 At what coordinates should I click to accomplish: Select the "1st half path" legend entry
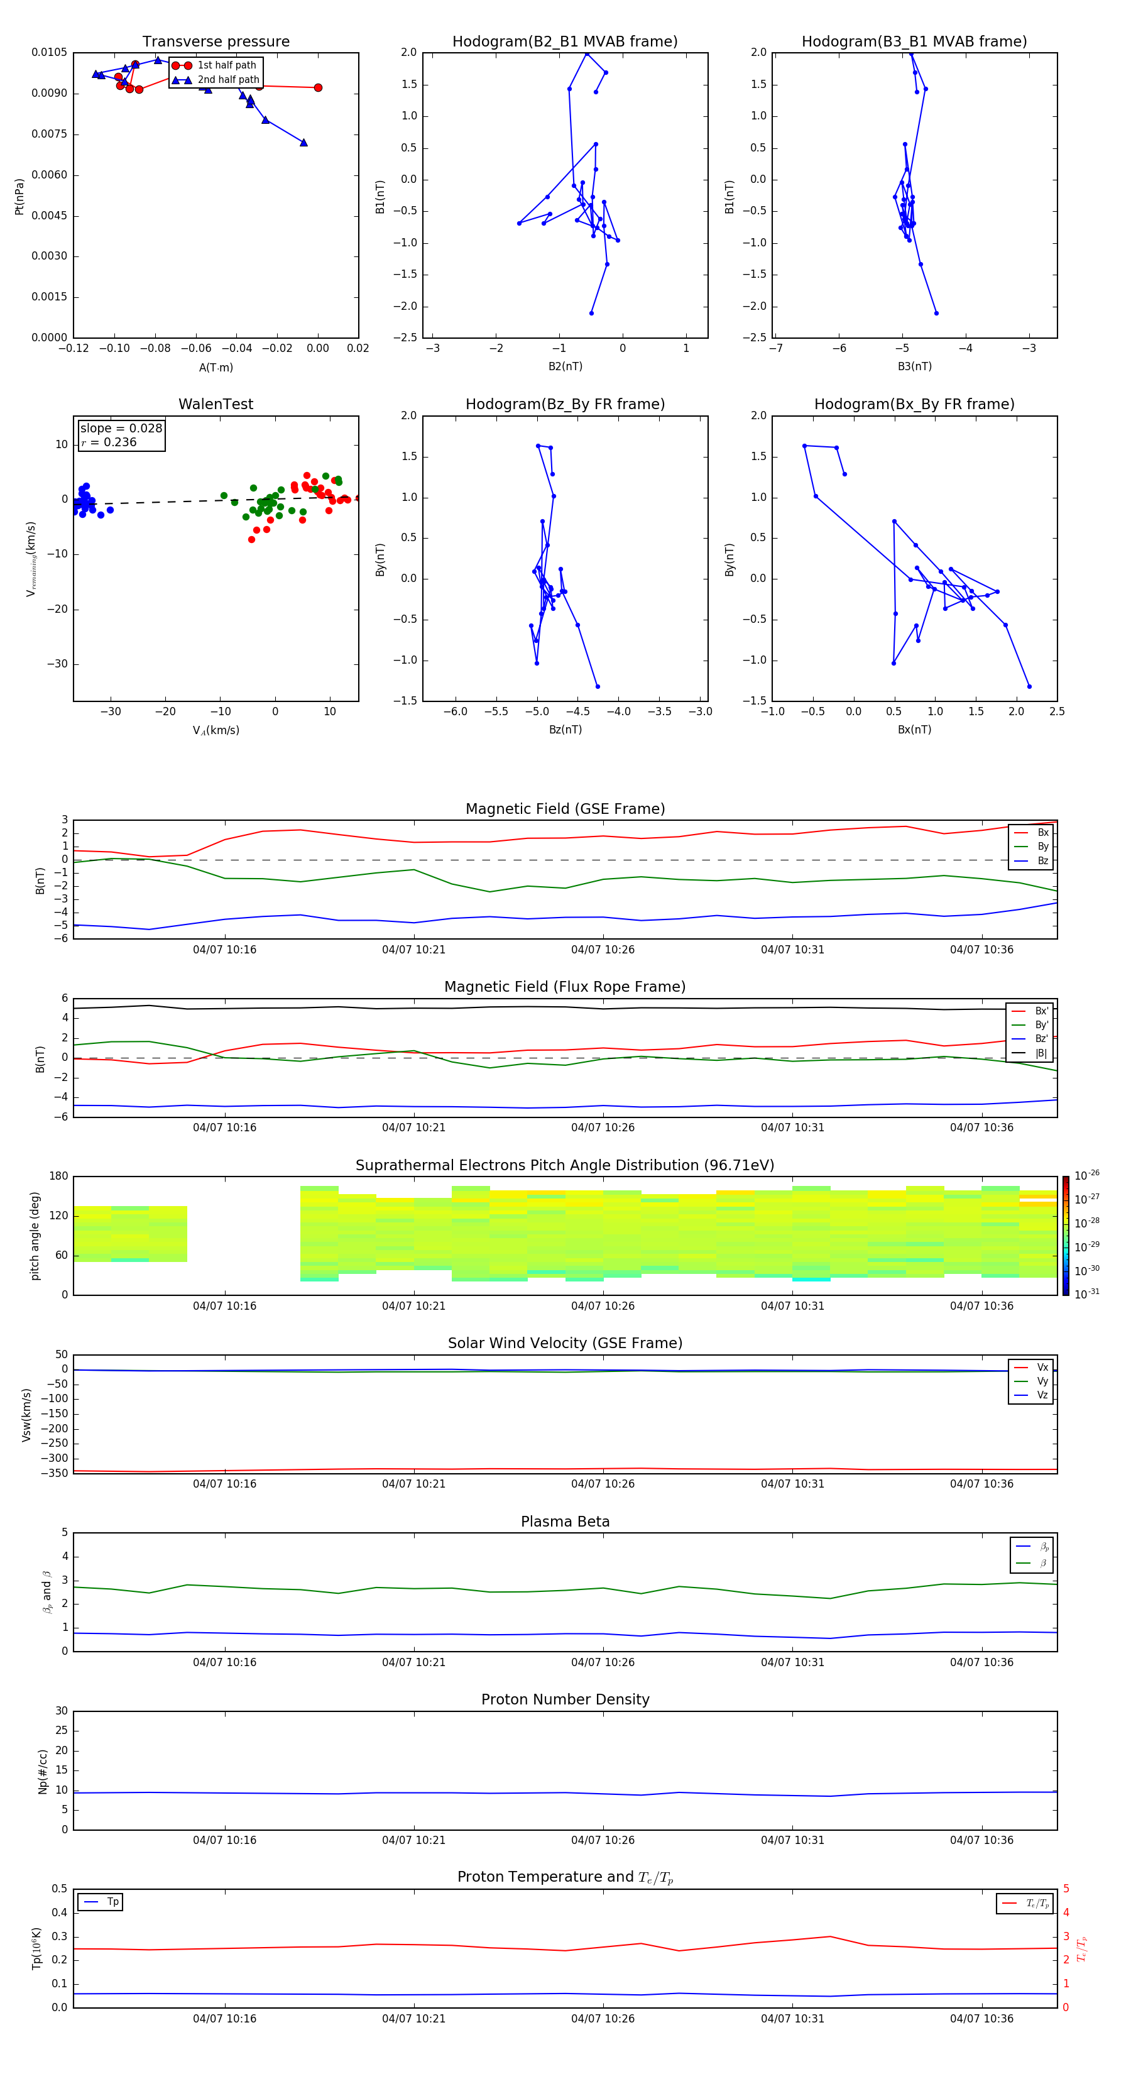216,65
